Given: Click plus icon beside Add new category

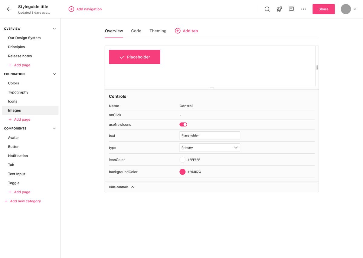Looking at the screenshot, I should point(6,201).
